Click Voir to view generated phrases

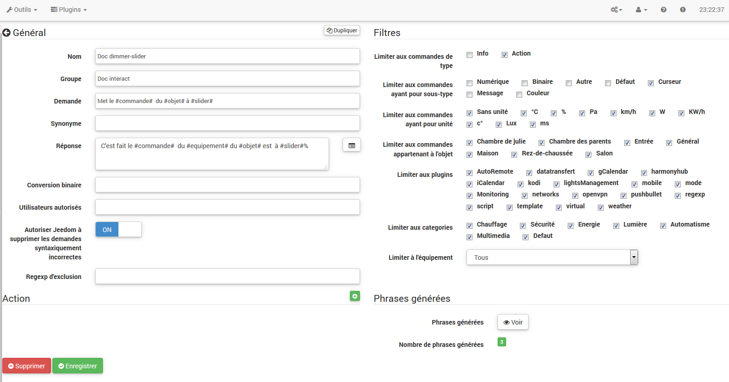[x=513, y=322]
